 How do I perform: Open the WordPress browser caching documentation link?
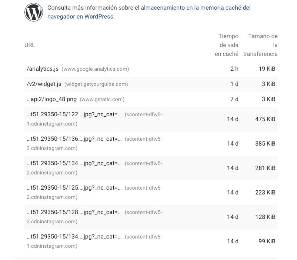click(149, 12)
